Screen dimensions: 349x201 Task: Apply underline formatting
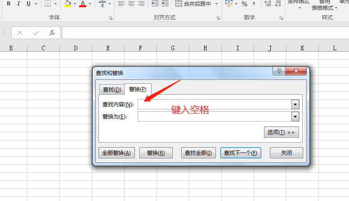28,4
